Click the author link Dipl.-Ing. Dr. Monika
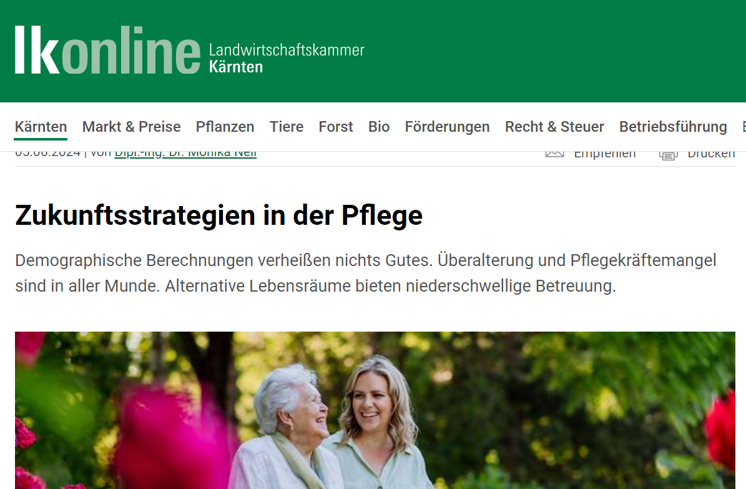 point(185,154)
